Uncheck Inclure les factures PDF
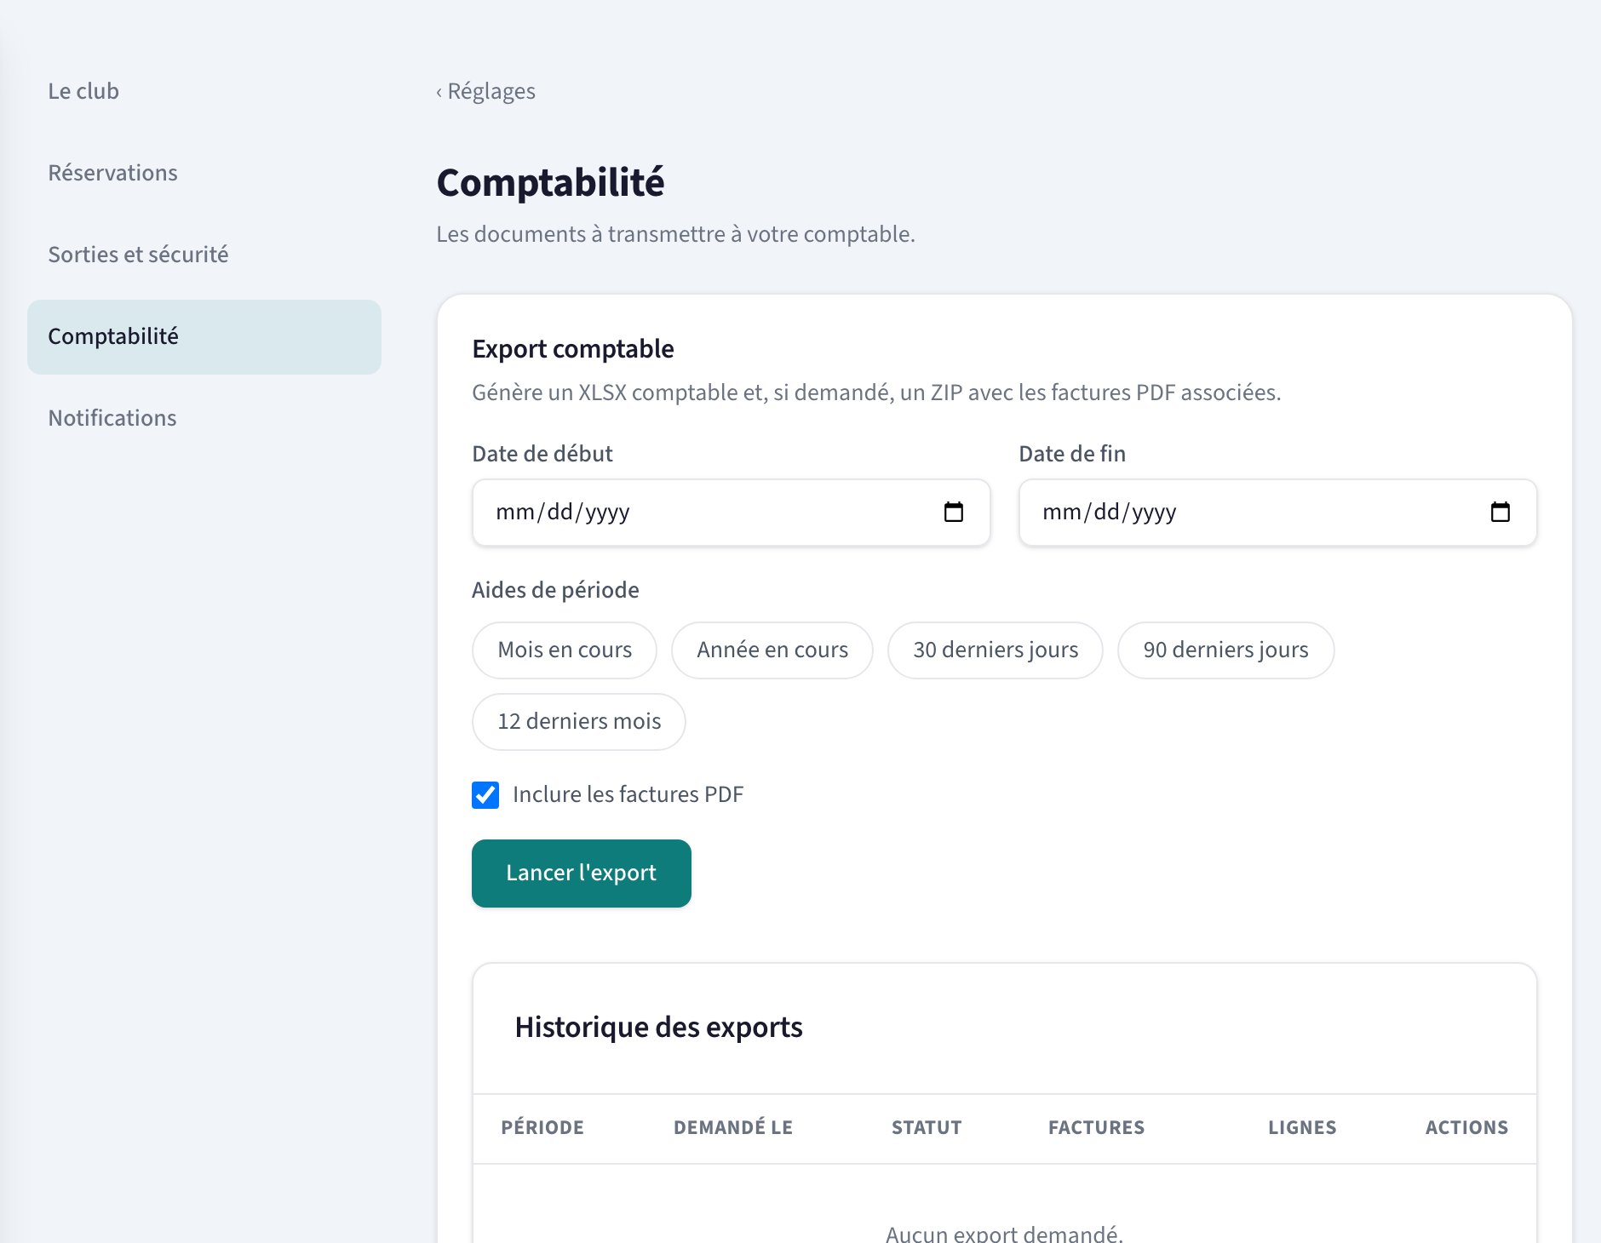 [485, 795]
